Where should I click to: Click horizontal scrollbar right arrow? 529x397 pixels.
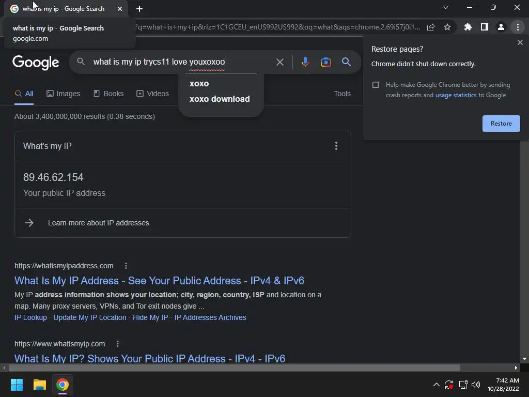(516, 368)
